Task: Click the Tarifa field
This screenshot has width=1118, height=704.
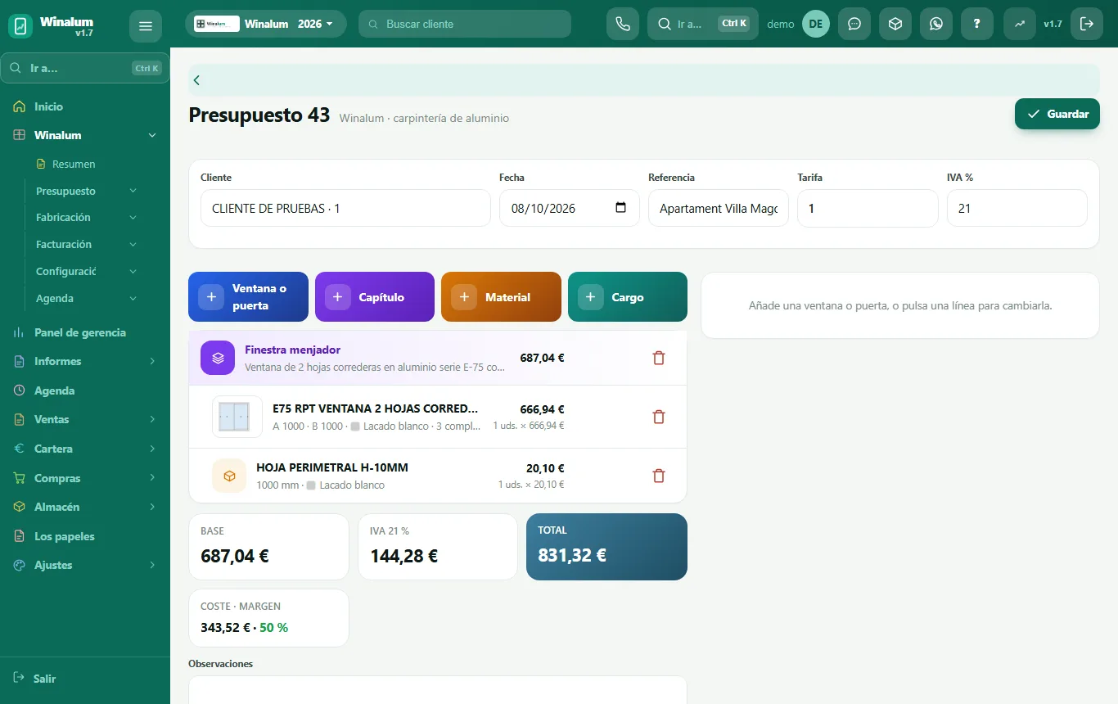Action: [x=868, y=208]
